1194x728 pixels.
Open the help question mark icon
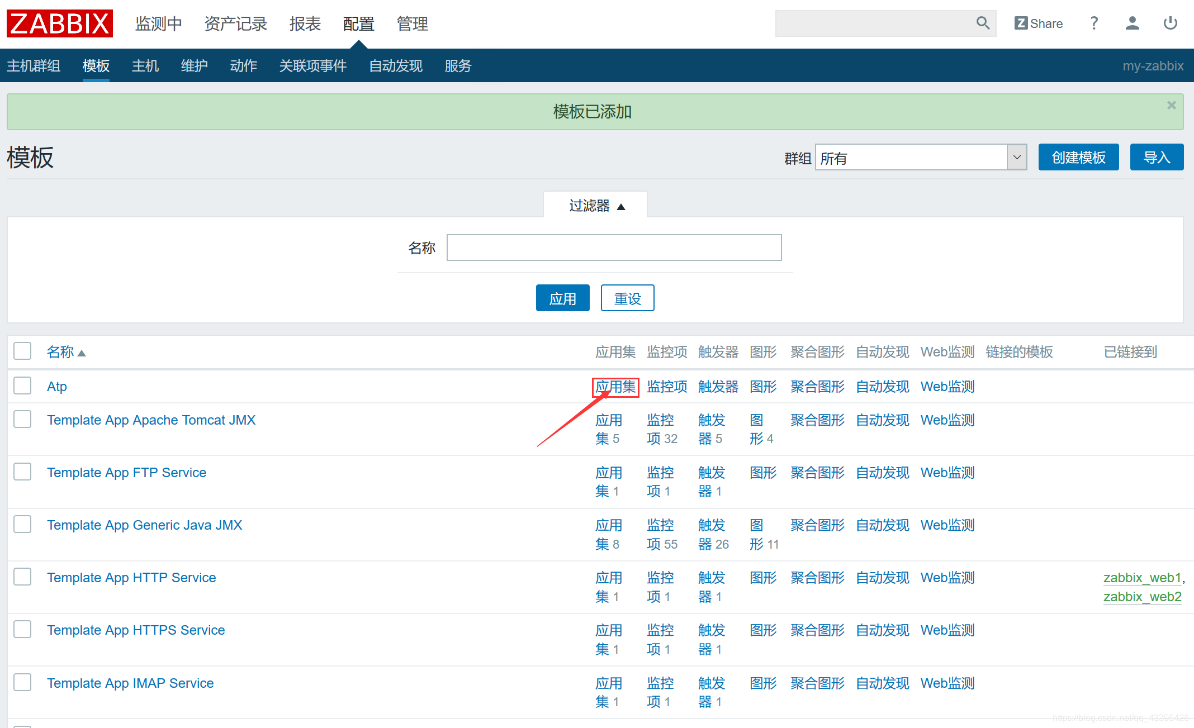(1094, 23)
